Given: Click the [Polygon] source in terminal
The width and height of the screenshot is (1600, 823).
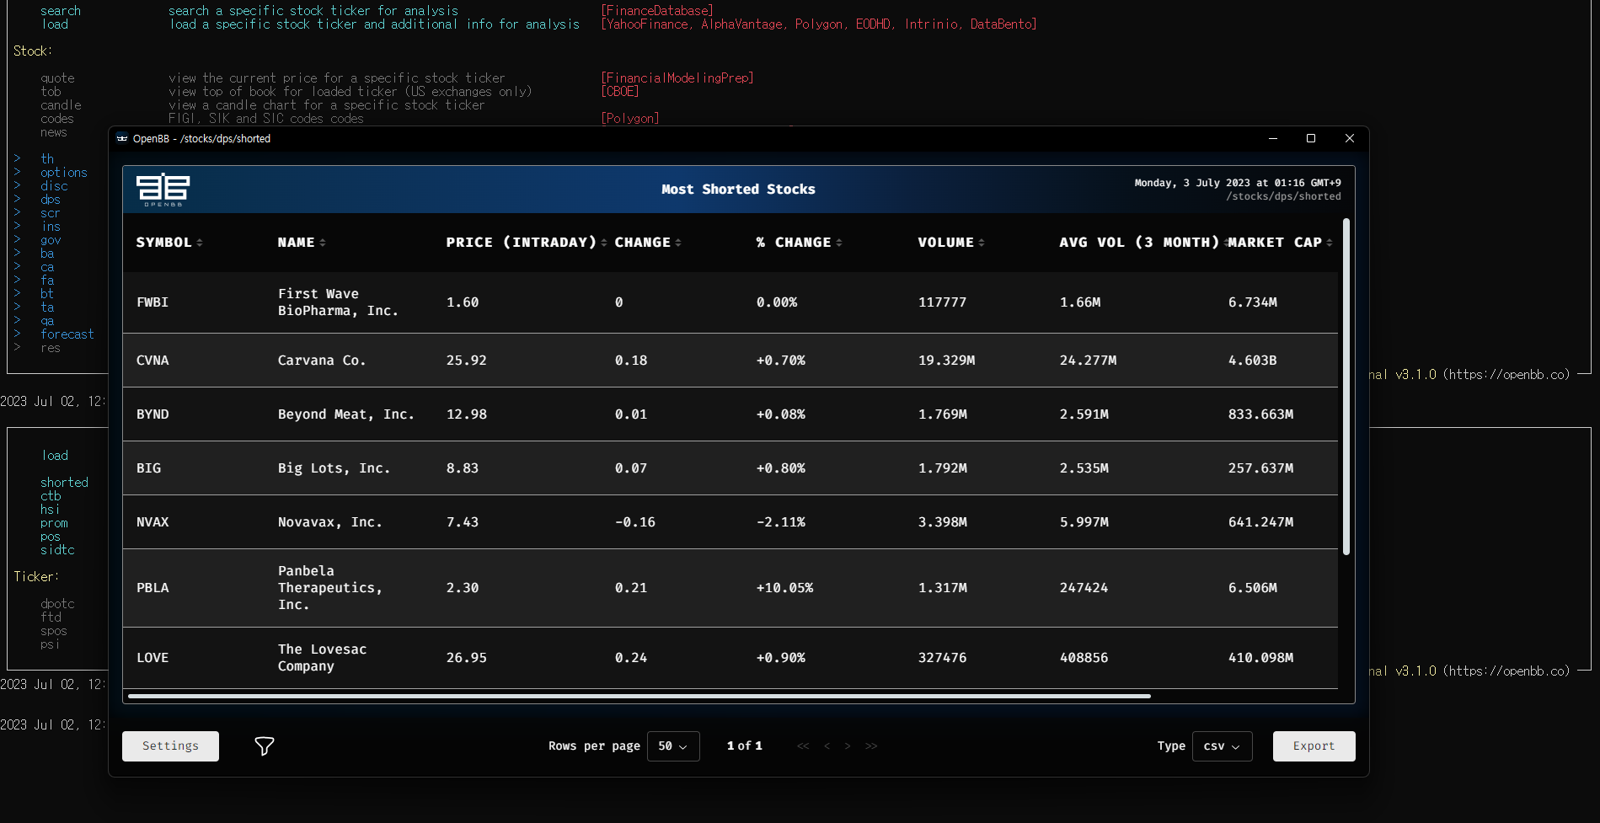Looking at the screenshot, I should point(630,119).
